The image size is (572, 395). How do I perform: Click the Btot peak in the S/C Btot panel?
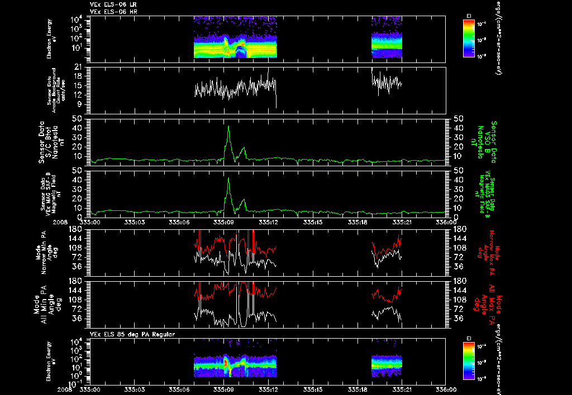(x=228, y=127)
